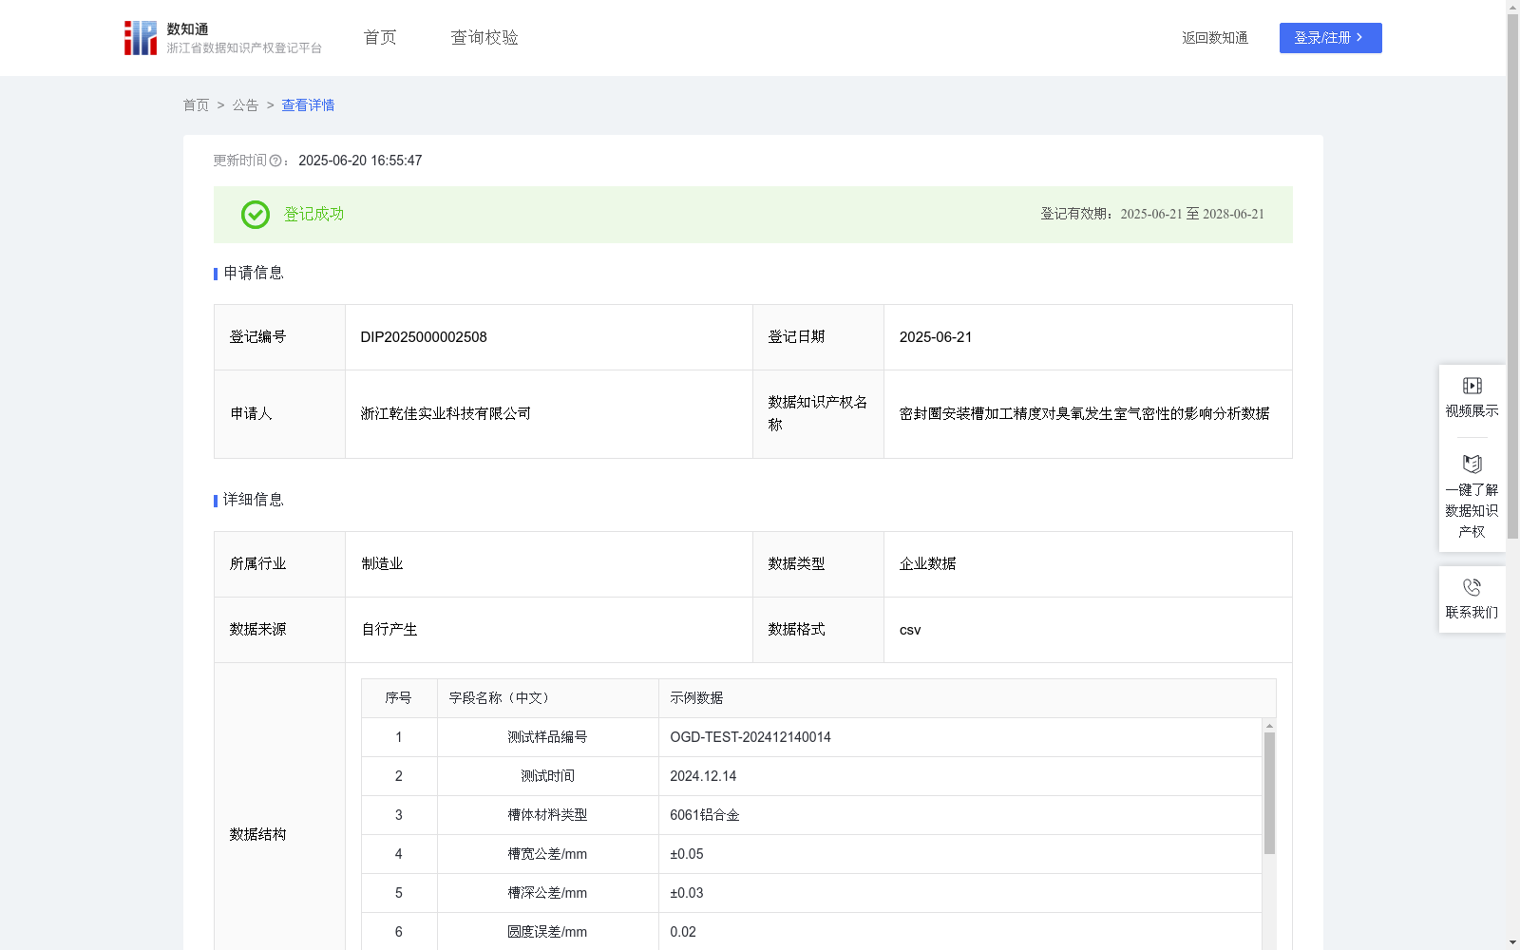The width and height of the screenshot is (1520, 950).
Task: Click the arrow inside 登录/注册 button
Action: pos(1359,38)
